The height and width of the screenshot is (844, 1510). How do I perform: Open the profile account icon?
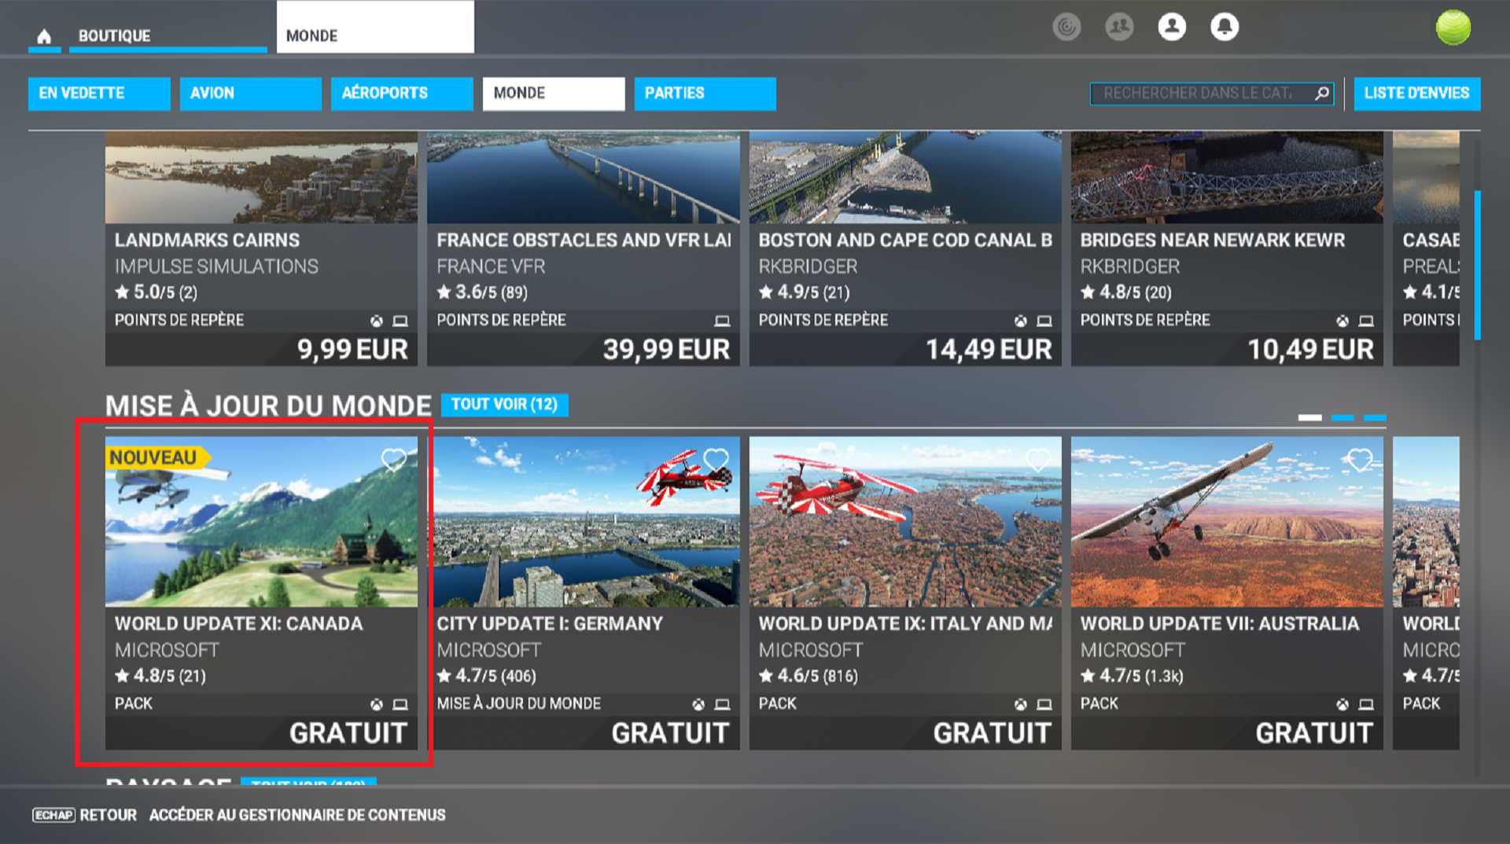pyautogui.click(x=1172, y=27)
